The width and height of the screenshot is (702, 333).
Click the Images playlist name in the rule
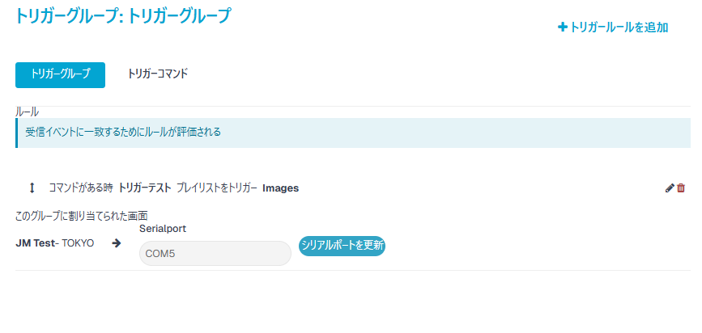click(281, 188)
